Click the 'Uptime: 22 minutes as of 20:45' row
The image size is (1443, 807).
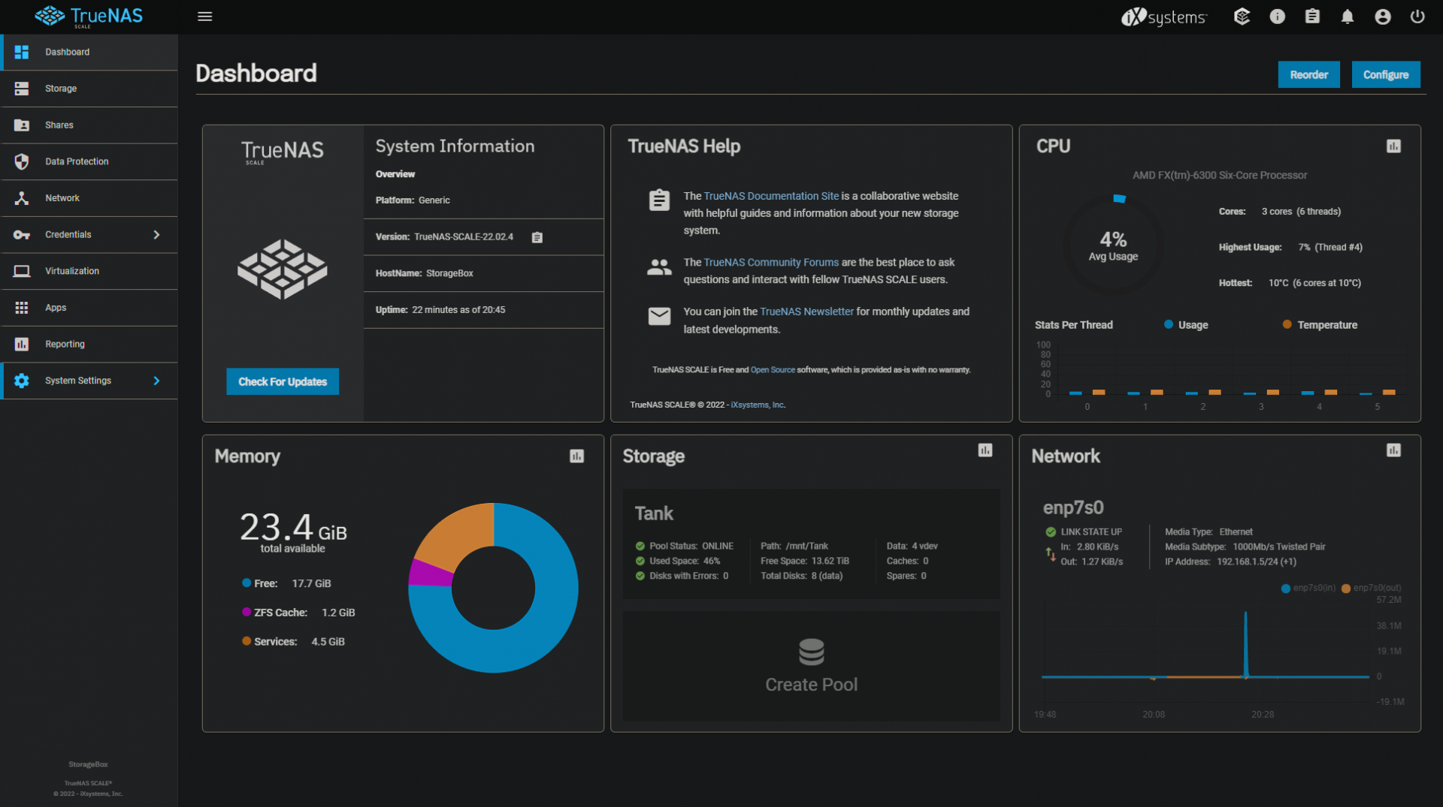pyautogui.click(x=483, y=310)
